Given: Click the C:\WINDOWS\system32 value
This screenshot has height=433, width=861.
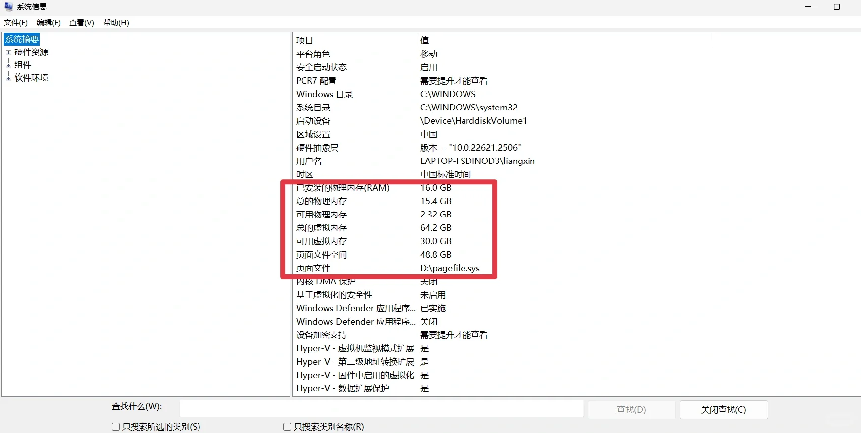Looking at the screenshot, I should click(469, 108).
